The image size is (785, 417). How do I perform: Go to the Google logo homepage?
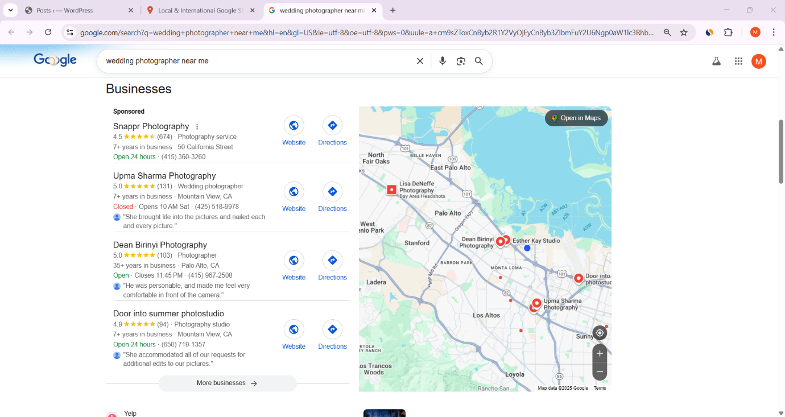coord(55,60)
